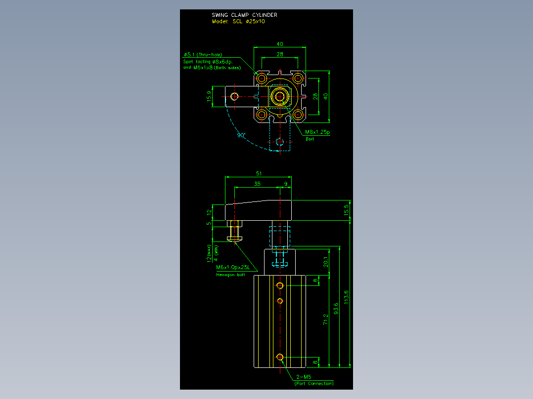Click the 'SWING CLAMP CYLINDER' title text
The height and width of the screenshot is (399, 533).
[244, 15]
